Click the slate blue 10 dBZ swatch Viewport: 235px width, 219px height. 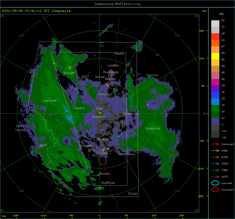[215, 121]
